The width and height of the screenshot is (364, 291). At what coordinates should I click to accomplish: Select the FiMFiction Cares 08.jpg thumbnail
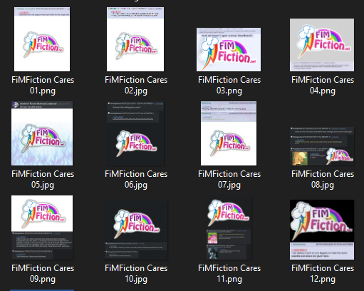(x=322, y=146)
